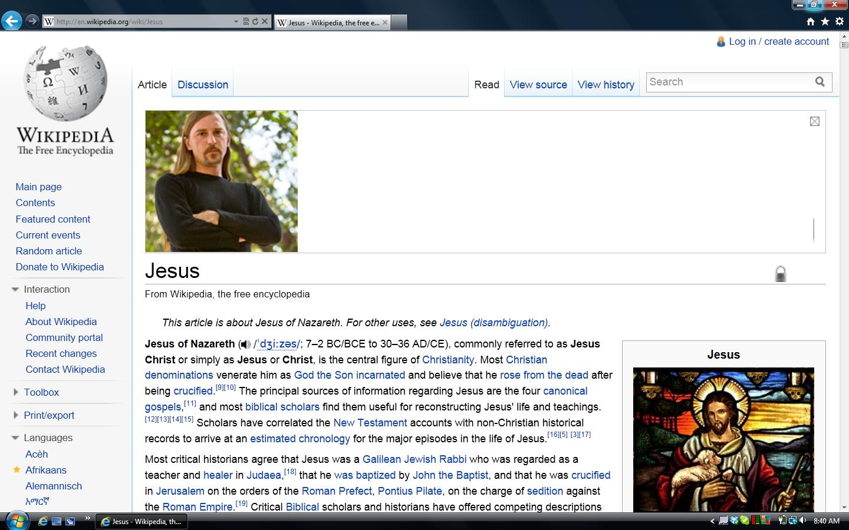
Task: Click the Home icon in the browser toolbar
Action: (x=811, y=21)
